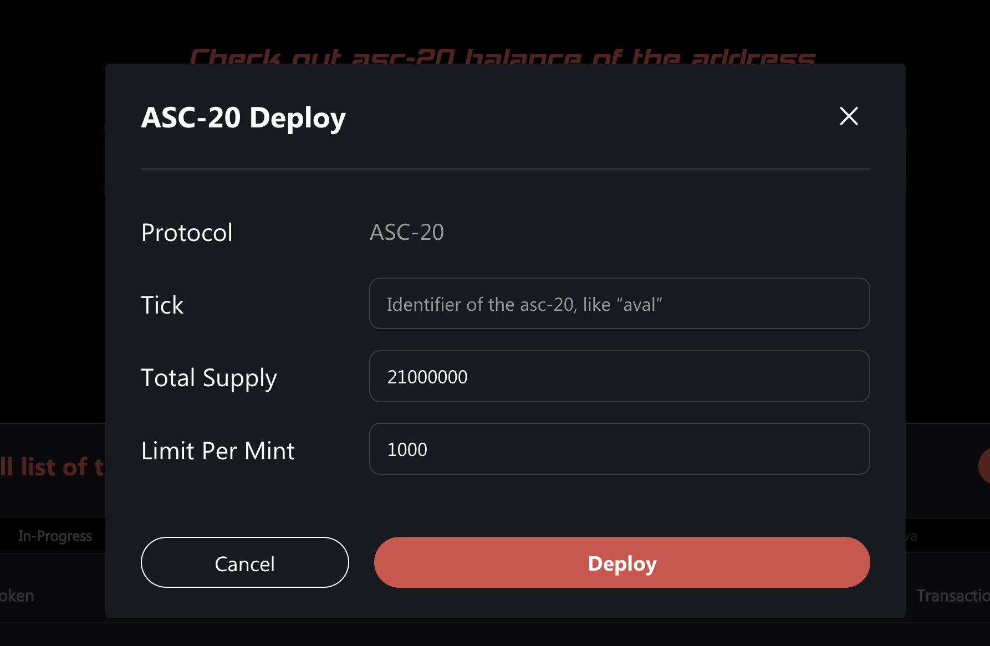Click the red button at right edge
Image resolution: width=990 pixels, height=646 pixels.
tap(984, 465)
